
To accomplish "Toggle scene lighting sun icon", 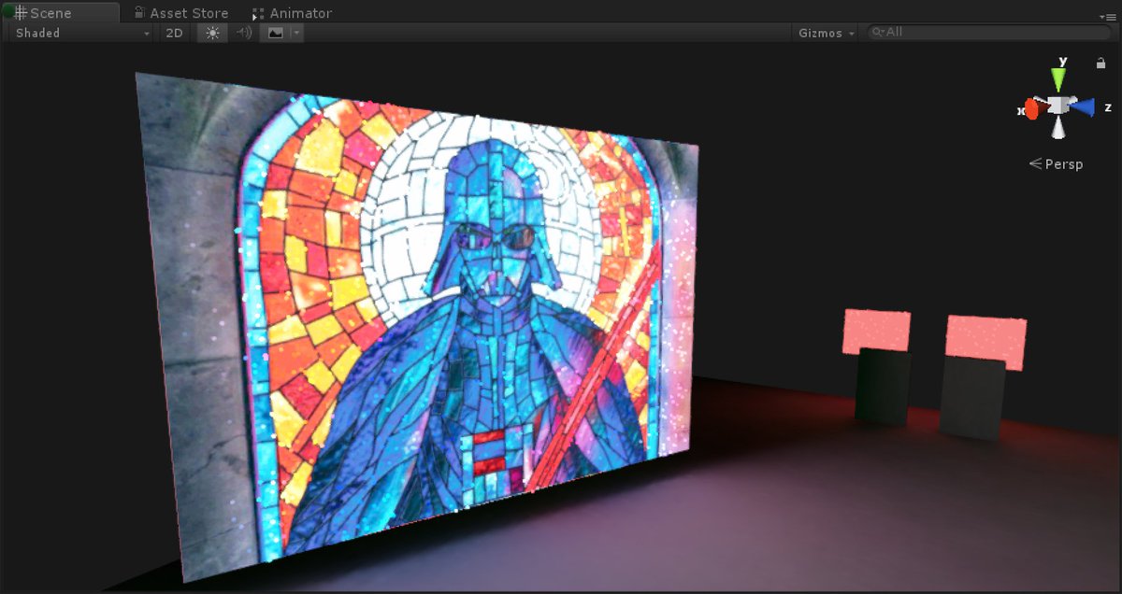I will coord(212,33).
